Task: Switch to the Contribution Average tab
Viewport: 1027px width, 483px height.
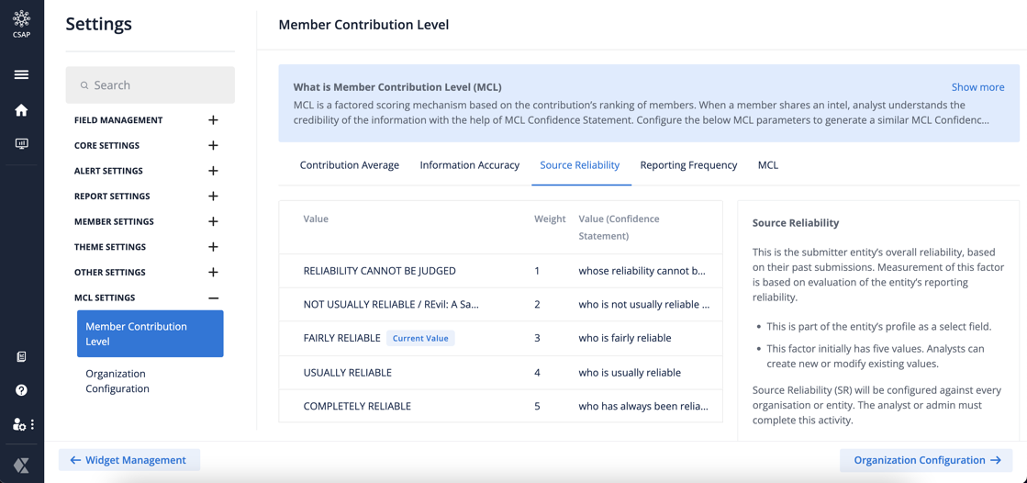Action: (349, 165)
